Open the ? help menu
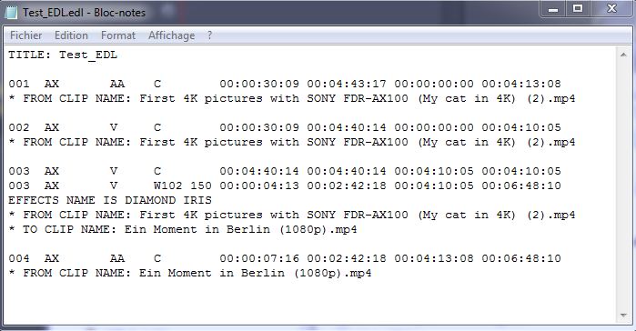The image size is (636, 331). click(209, 35)
